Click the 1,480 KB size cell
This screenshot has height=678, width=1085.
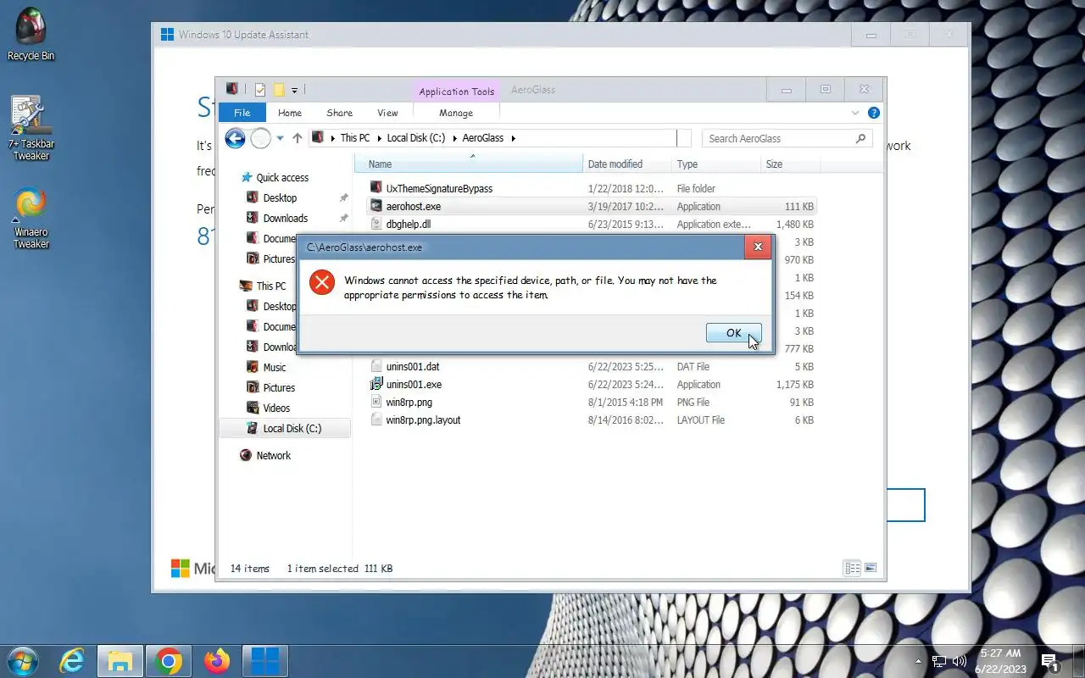click(x=794, y=225)
